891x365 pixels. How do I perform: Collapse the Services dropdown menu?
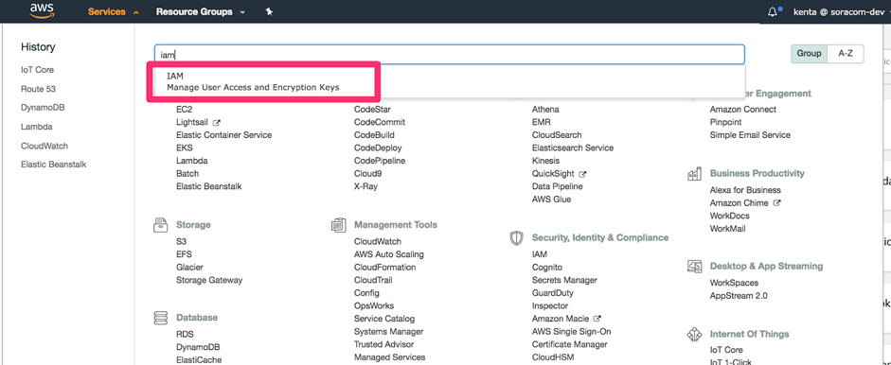coord(113,11)
